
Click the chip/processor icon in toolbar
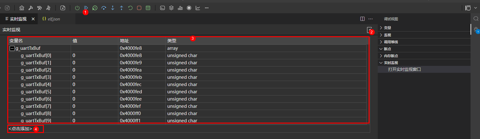[x=189, y=8]
